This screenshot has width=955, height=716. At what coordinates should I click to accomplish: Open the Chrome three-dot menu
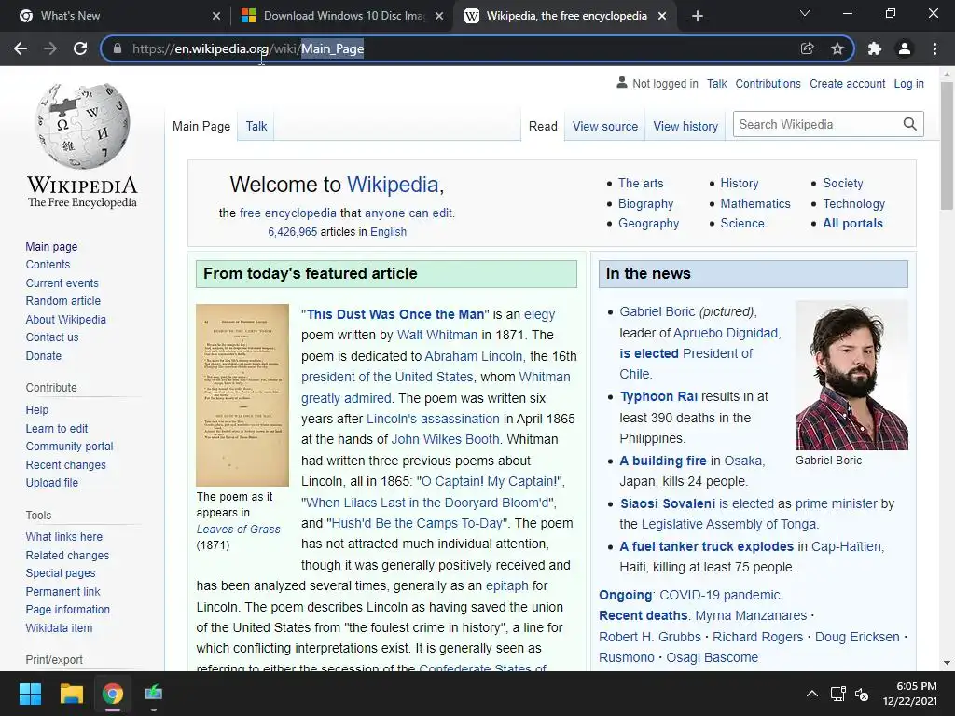coord(934,48)
